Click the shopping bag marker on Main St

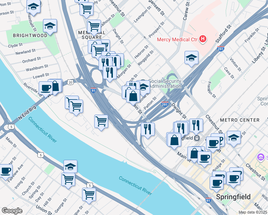pos(133,96)
